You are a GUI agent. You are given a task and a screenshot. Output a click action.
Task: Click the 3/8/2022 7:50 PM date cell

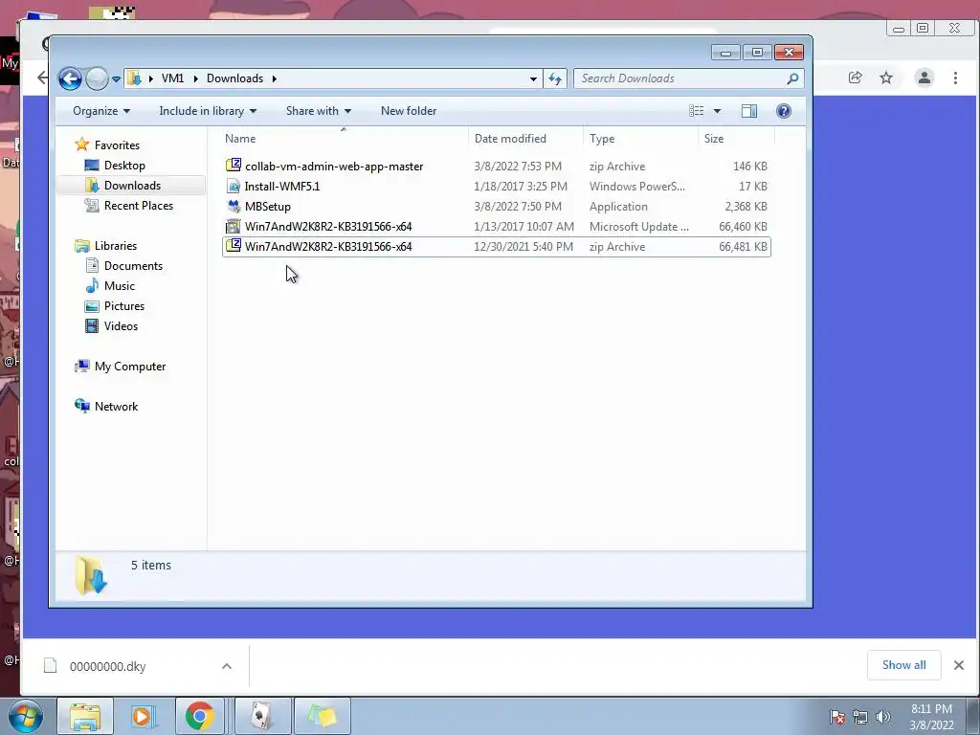coord(518,207)
